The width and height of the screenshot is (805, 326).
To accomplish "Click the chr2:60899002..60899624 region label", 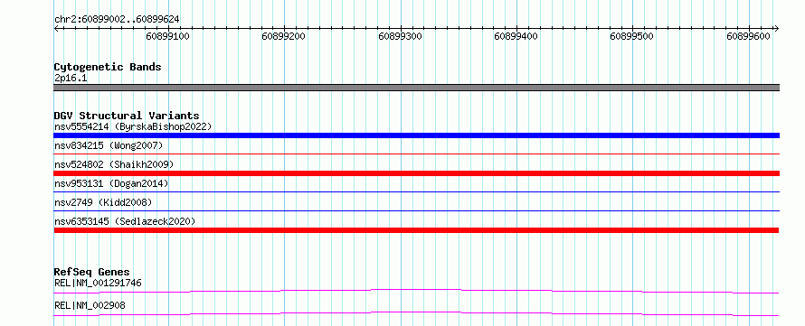I will click(x=117, y=20).
